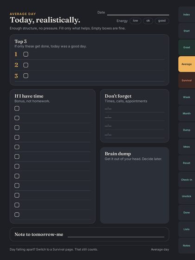195x260 pixels.
Task: Set energy level to ok
Action: pyautogui.click(x=148, y=21)
